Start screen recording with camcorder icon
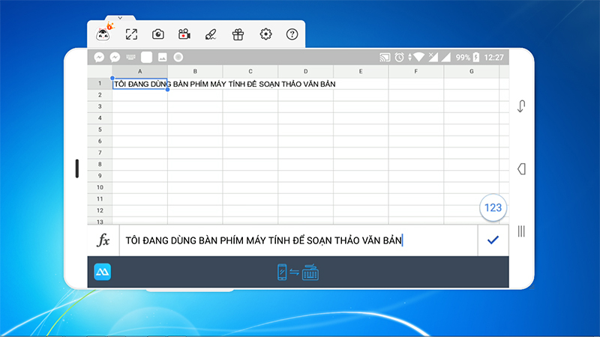 tap(184, 34)
